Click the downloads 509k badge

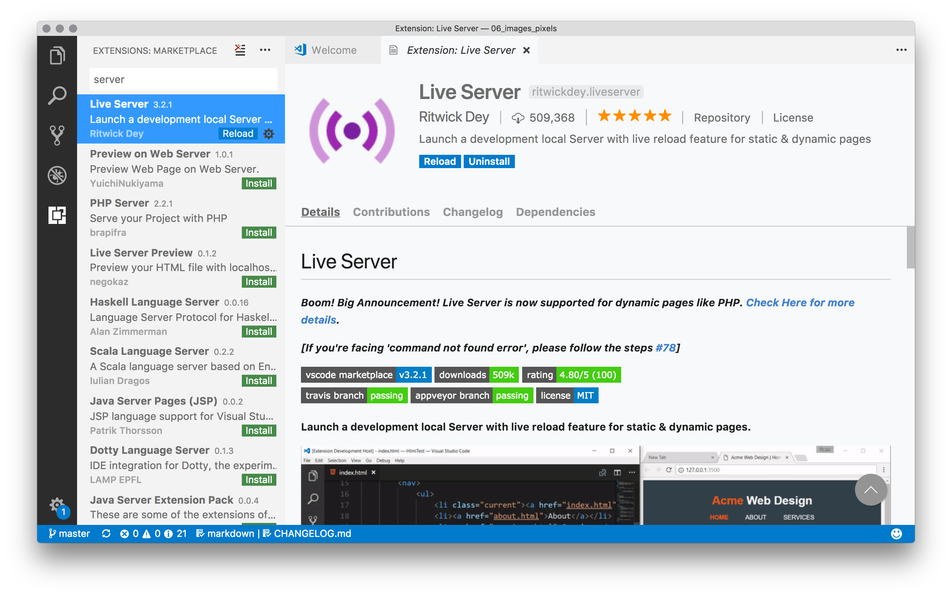click(476, 375)
